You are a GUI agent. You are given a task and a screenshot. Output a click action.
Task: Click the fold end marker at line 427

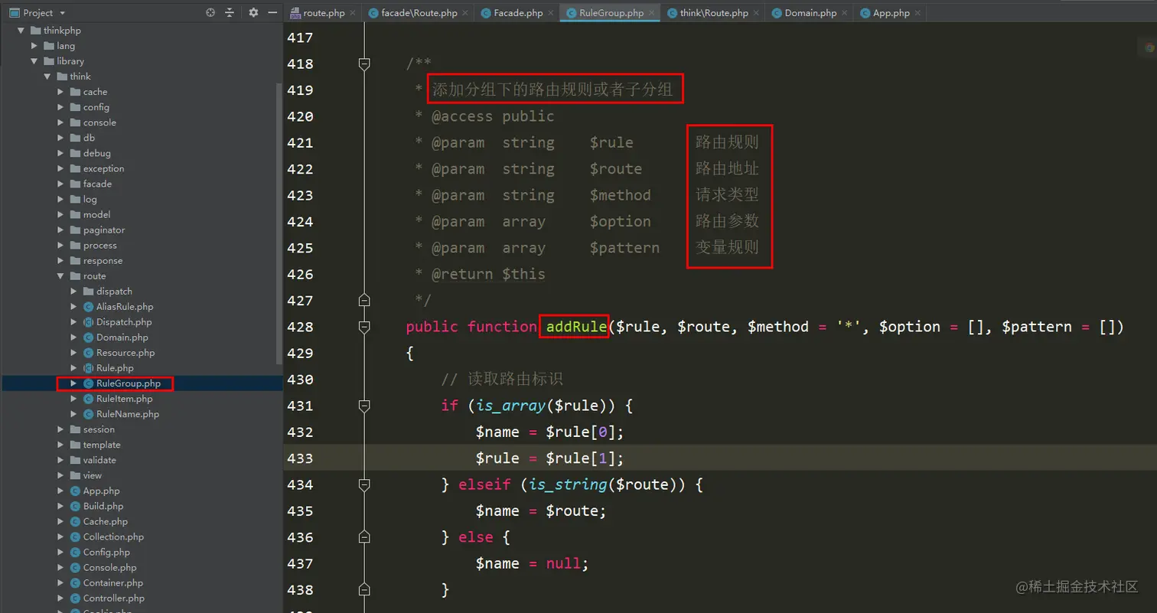coord(364,300)
